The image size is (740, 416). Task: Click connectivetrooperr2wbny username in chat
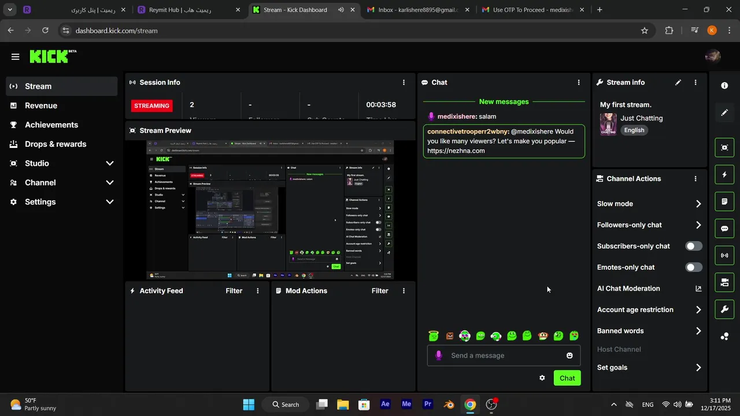pyautogui.click(x=468, y=132)
